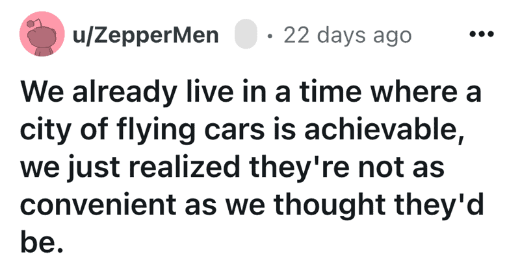Screen dimensions: 520x267
Task: Click the gray flair badge beside username
Action: coord(246,34)
